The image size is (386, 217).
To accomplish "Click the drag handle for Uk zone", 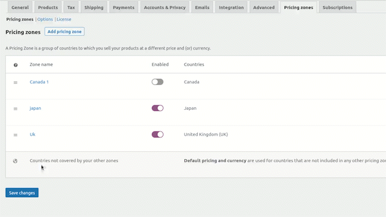I will click(x=16, y=135).
